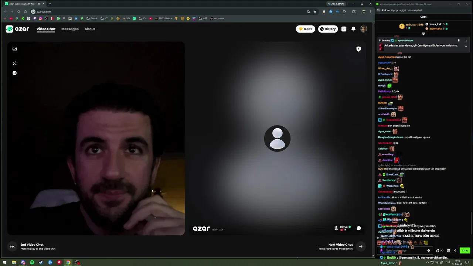Open the Video Chat tab
This screenshot has width=473, height=266.
46,29
